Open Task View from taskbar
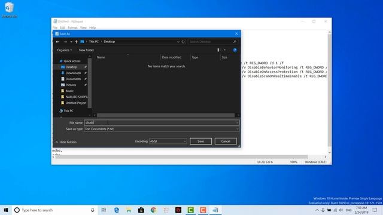 pos(104,210)
